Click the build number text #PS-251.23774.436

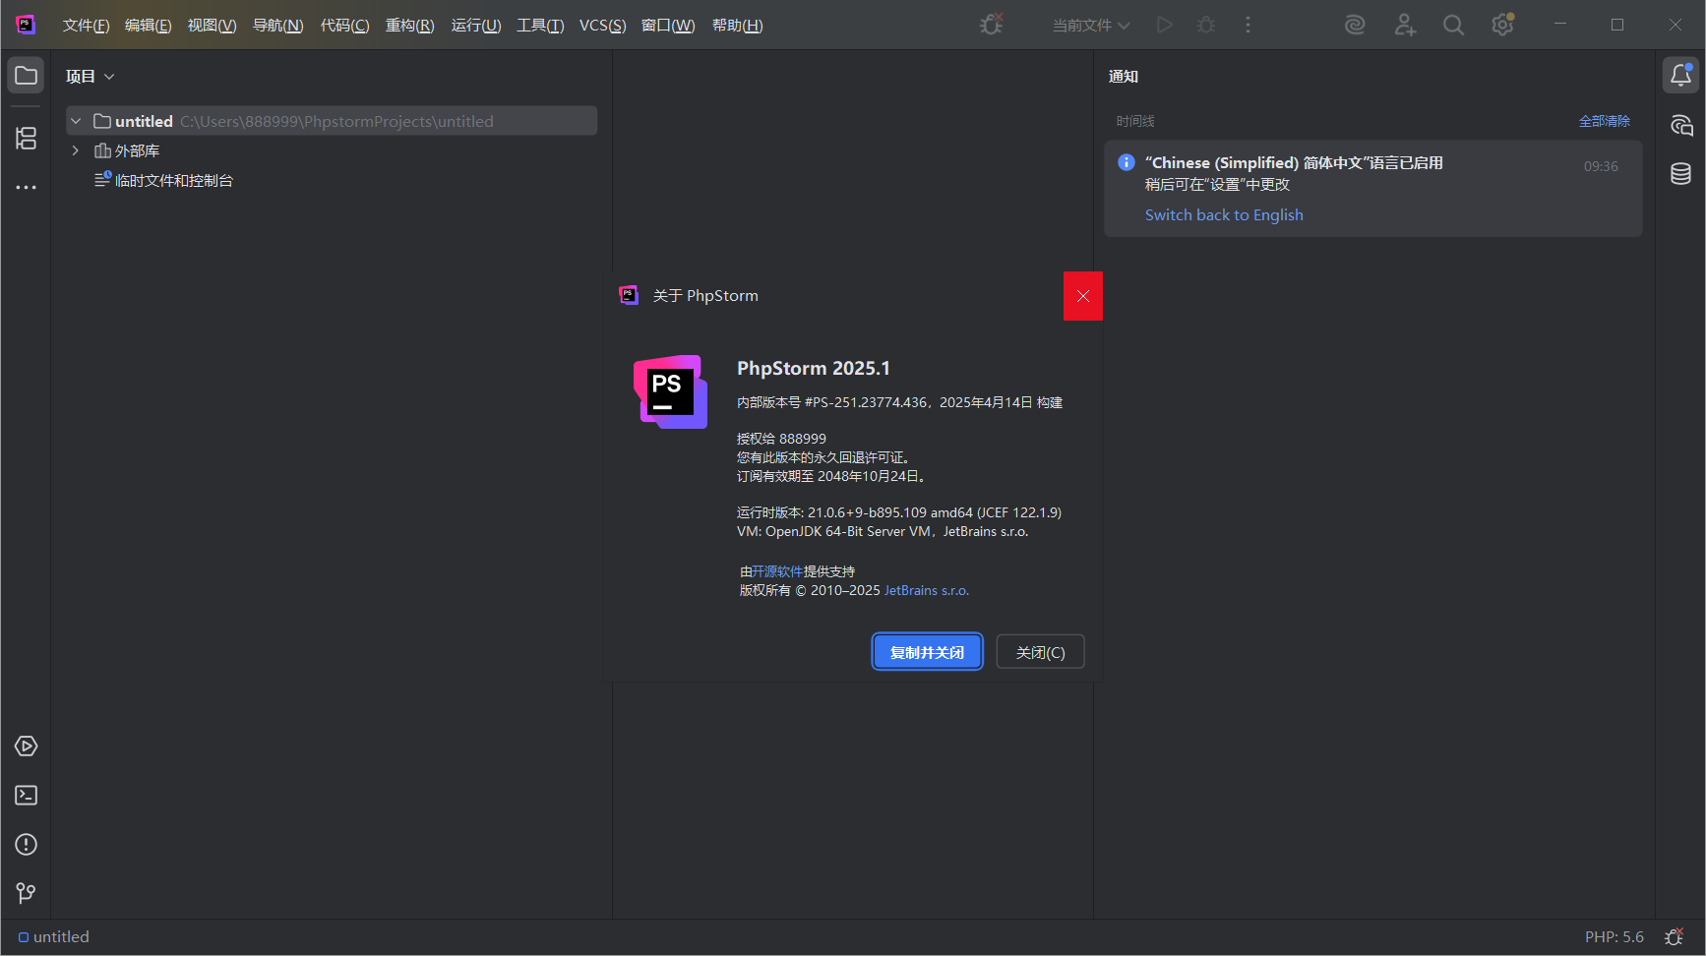pos(866,402)
